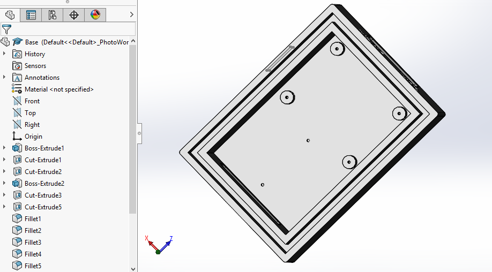
Task: Select the Fillet5 label
Action: click(x=33, y=266)
